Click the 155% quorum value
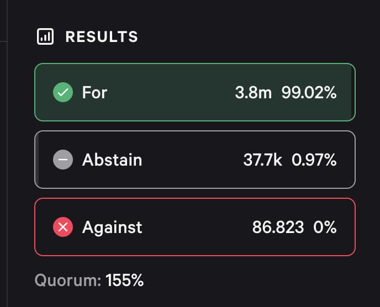 point(125,280)
